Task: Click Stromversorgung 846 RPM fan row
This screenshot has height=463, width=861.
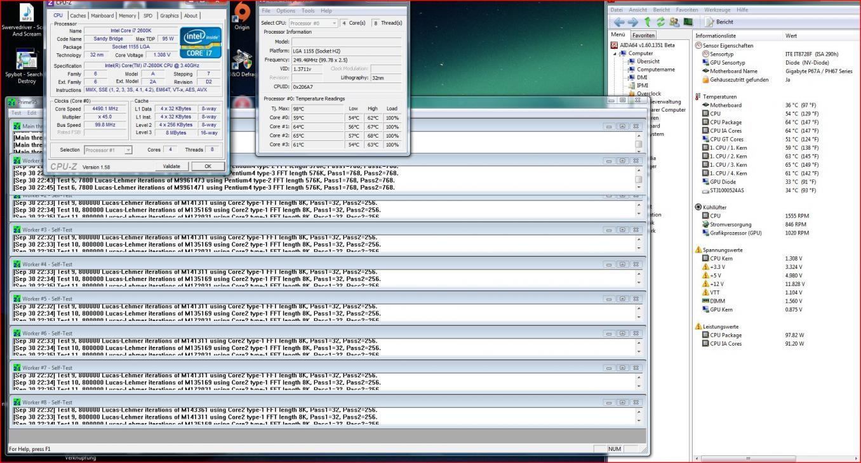Action: [x=777, y=224]
